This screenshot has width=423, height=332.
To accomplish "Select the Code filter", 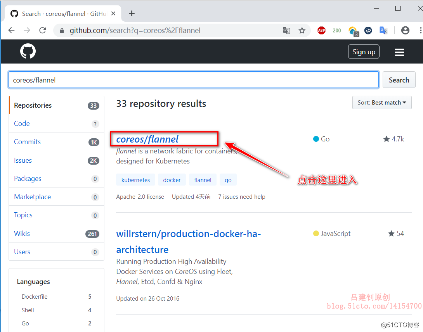I will pos(56,124).
